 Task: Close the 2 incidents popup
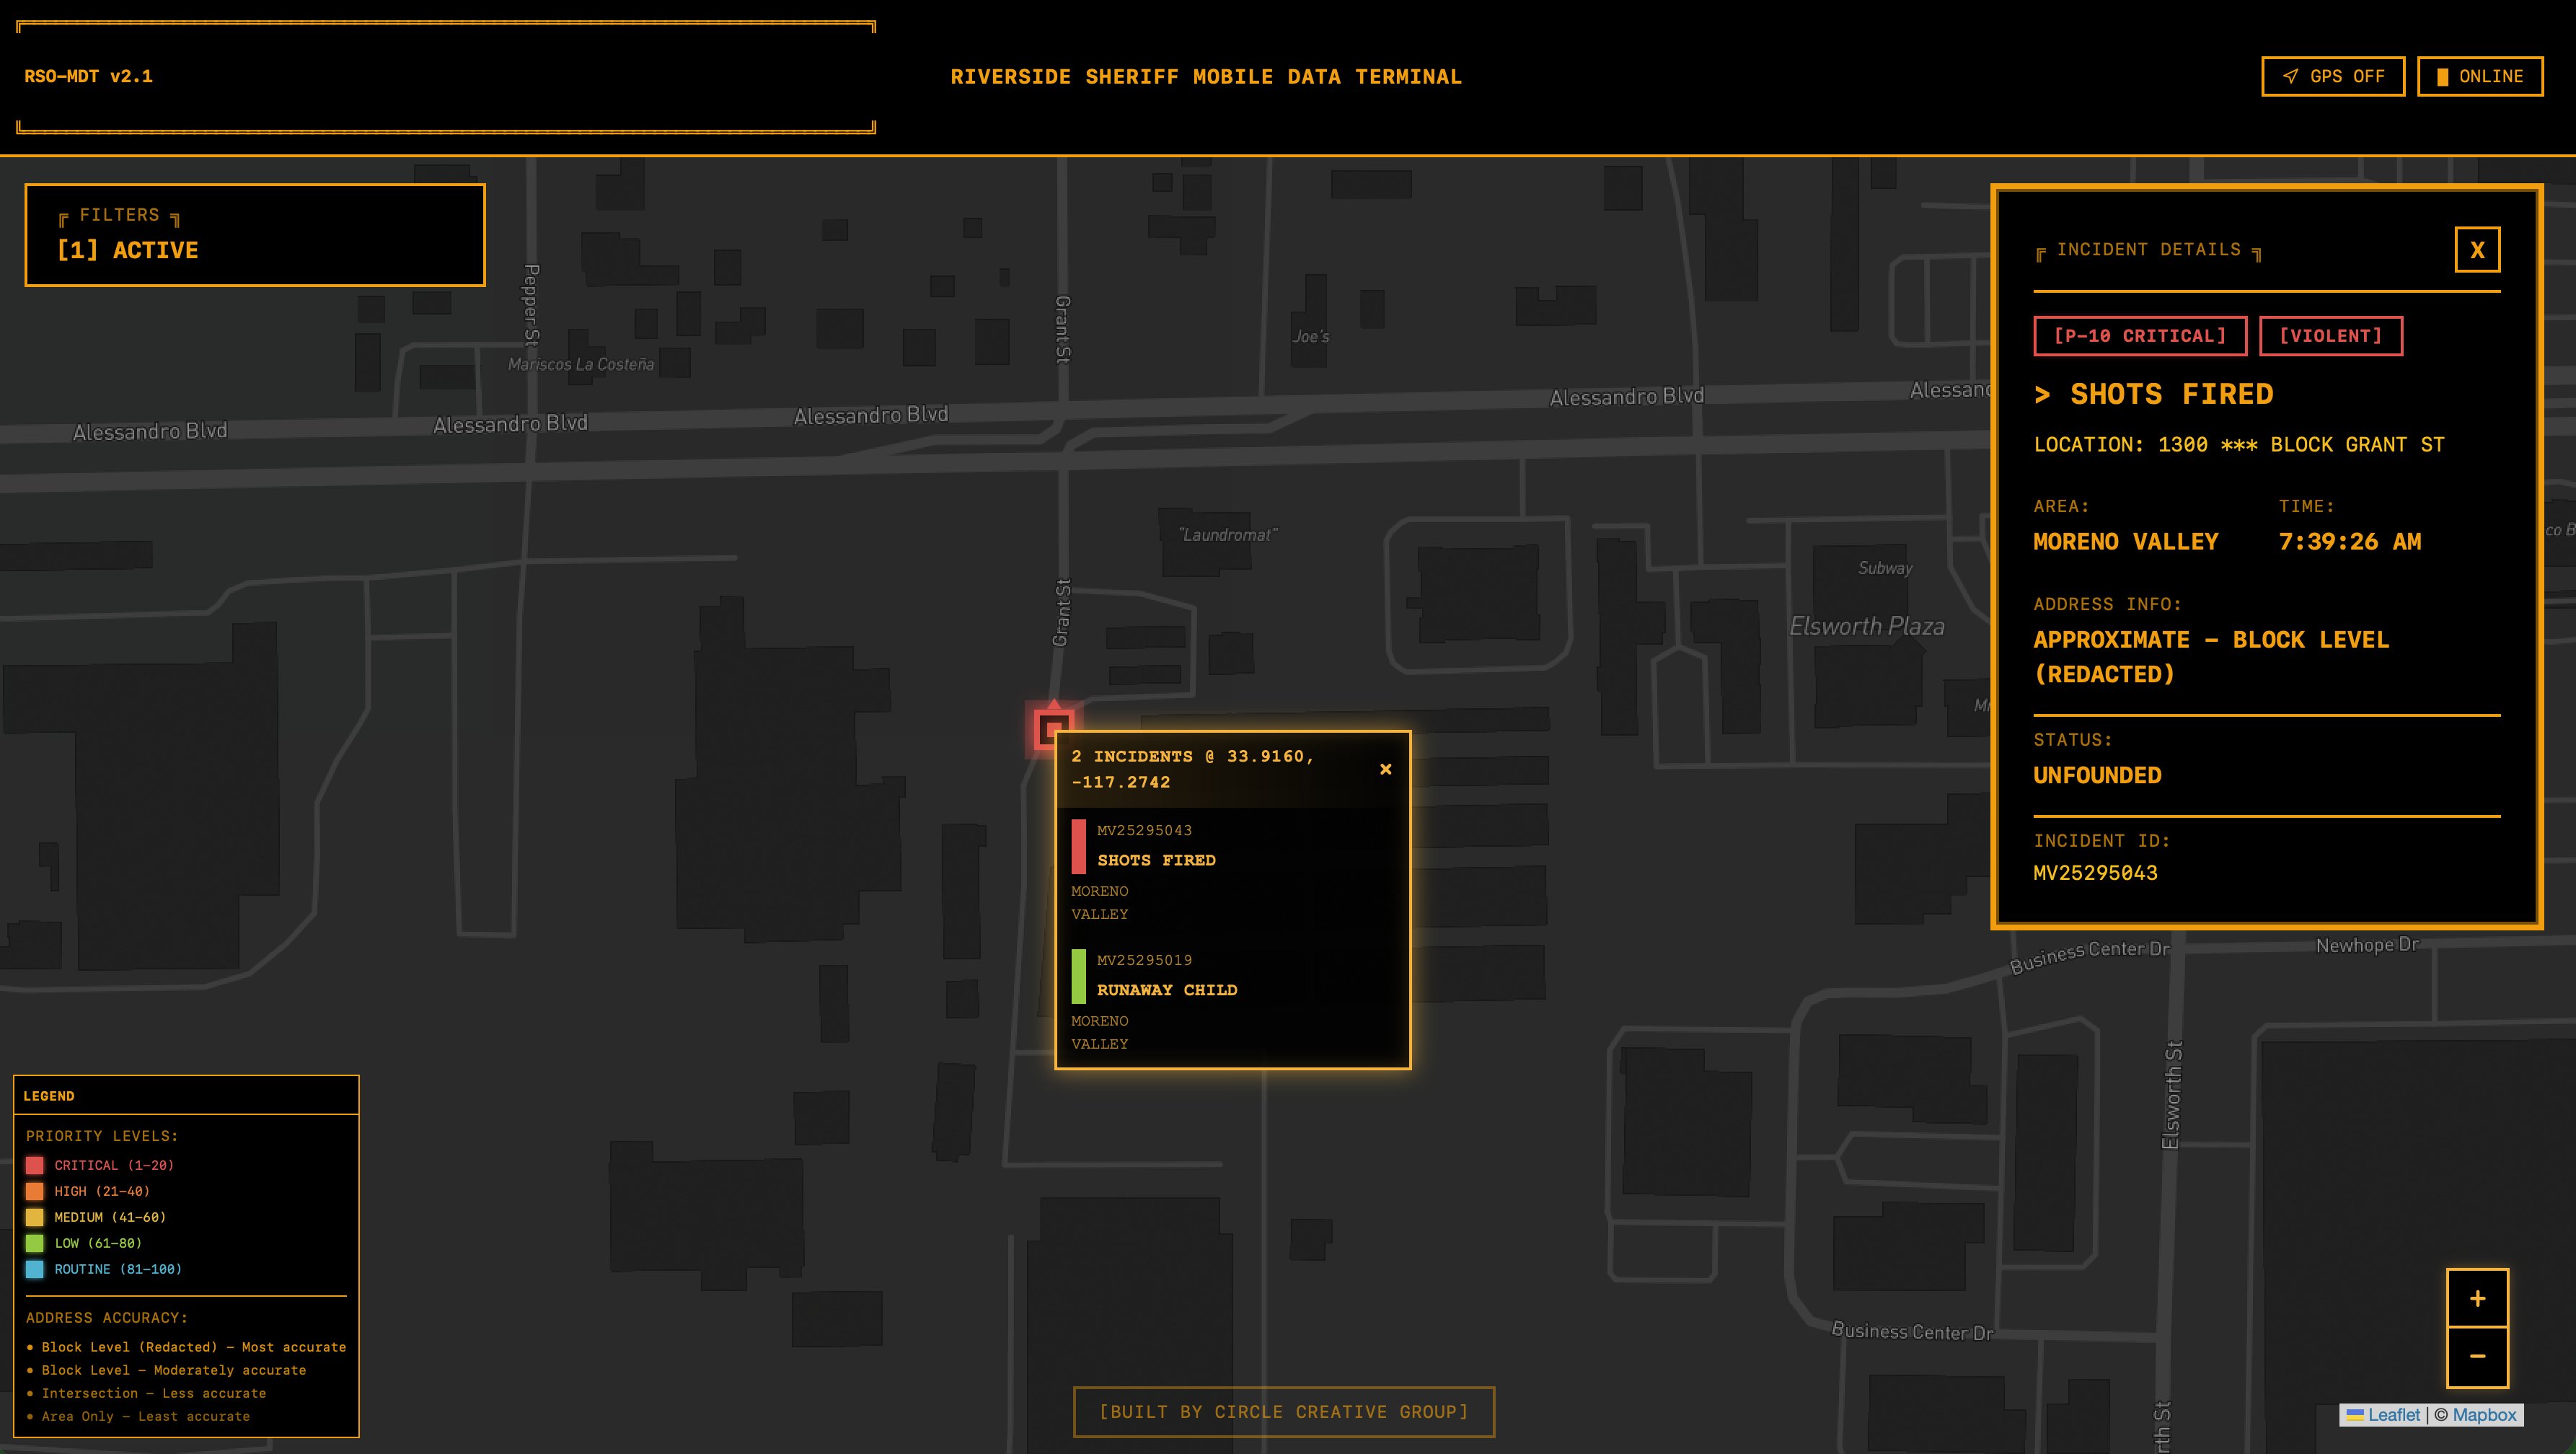pyautogui.click(x=1385, y=769)
